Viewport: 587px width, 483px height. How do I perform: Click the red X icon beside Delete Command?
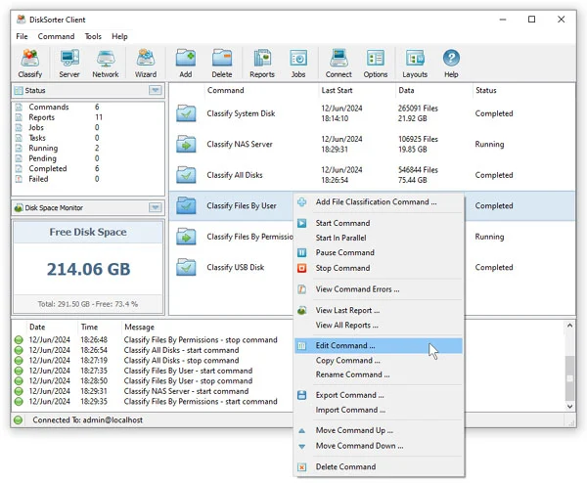click(301, 467)
